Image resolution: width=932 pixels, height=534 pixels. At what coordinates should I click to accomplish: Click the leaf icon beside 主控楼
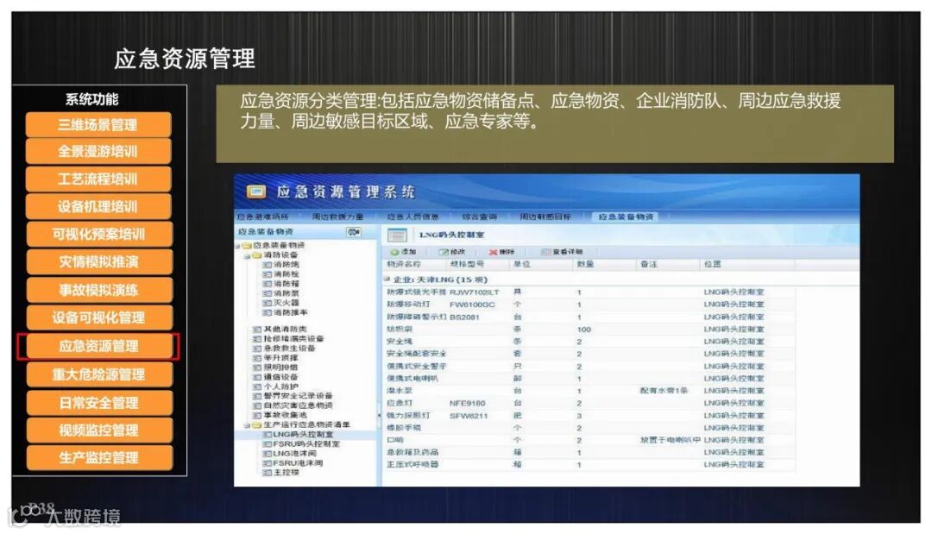268,473
